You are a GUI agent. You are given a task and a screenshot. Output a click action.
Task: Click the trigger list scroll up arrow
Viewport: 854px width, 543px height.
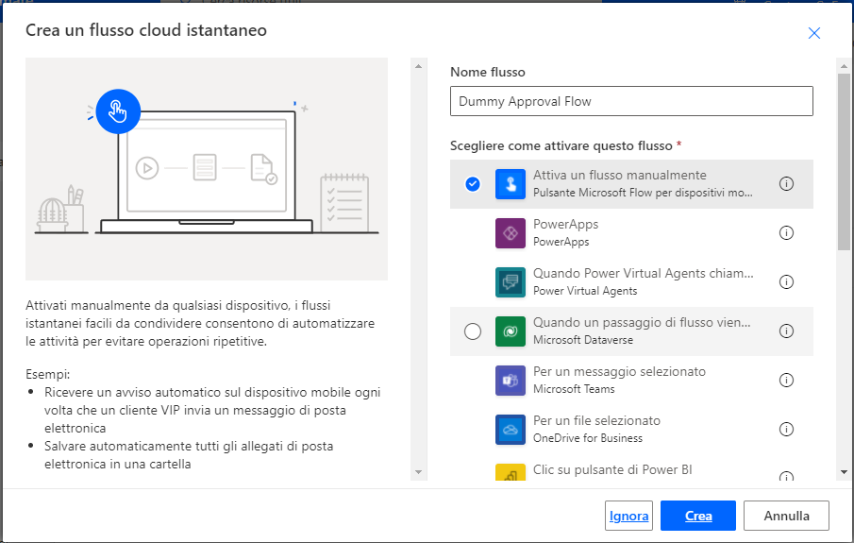click(x=844, y=66)
